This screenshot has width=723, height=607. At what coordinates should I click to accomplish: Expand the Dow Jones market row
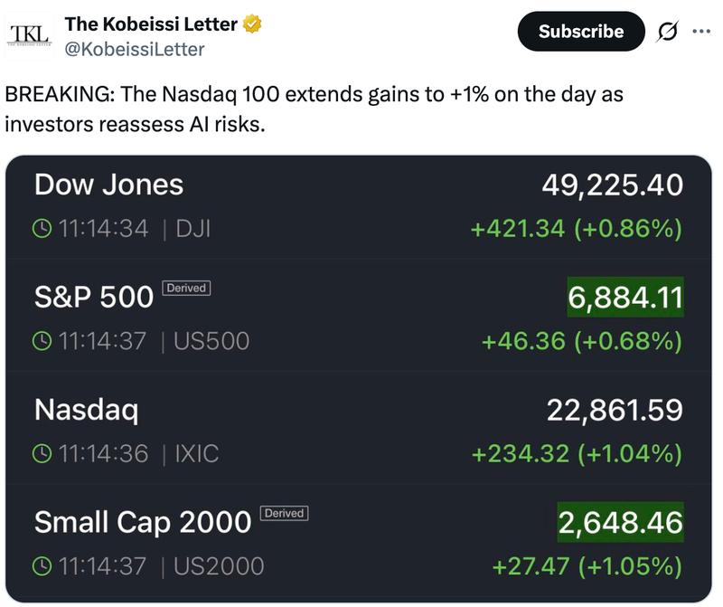point(361,206)
